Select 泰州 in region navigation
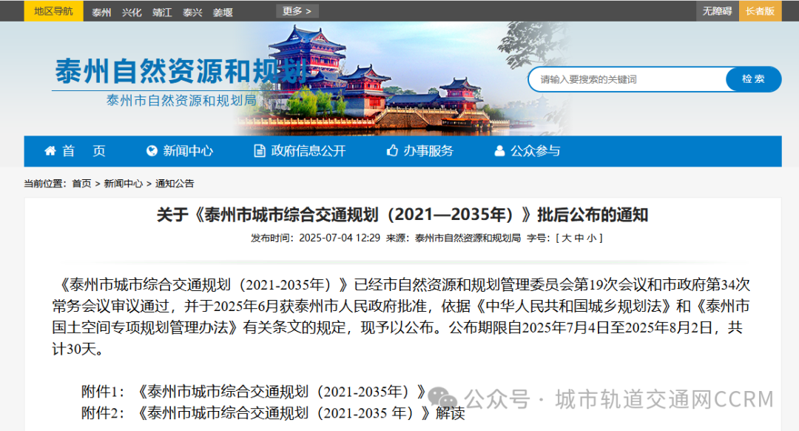The width and height of the screenshot is (799, 431). [101, 12]
